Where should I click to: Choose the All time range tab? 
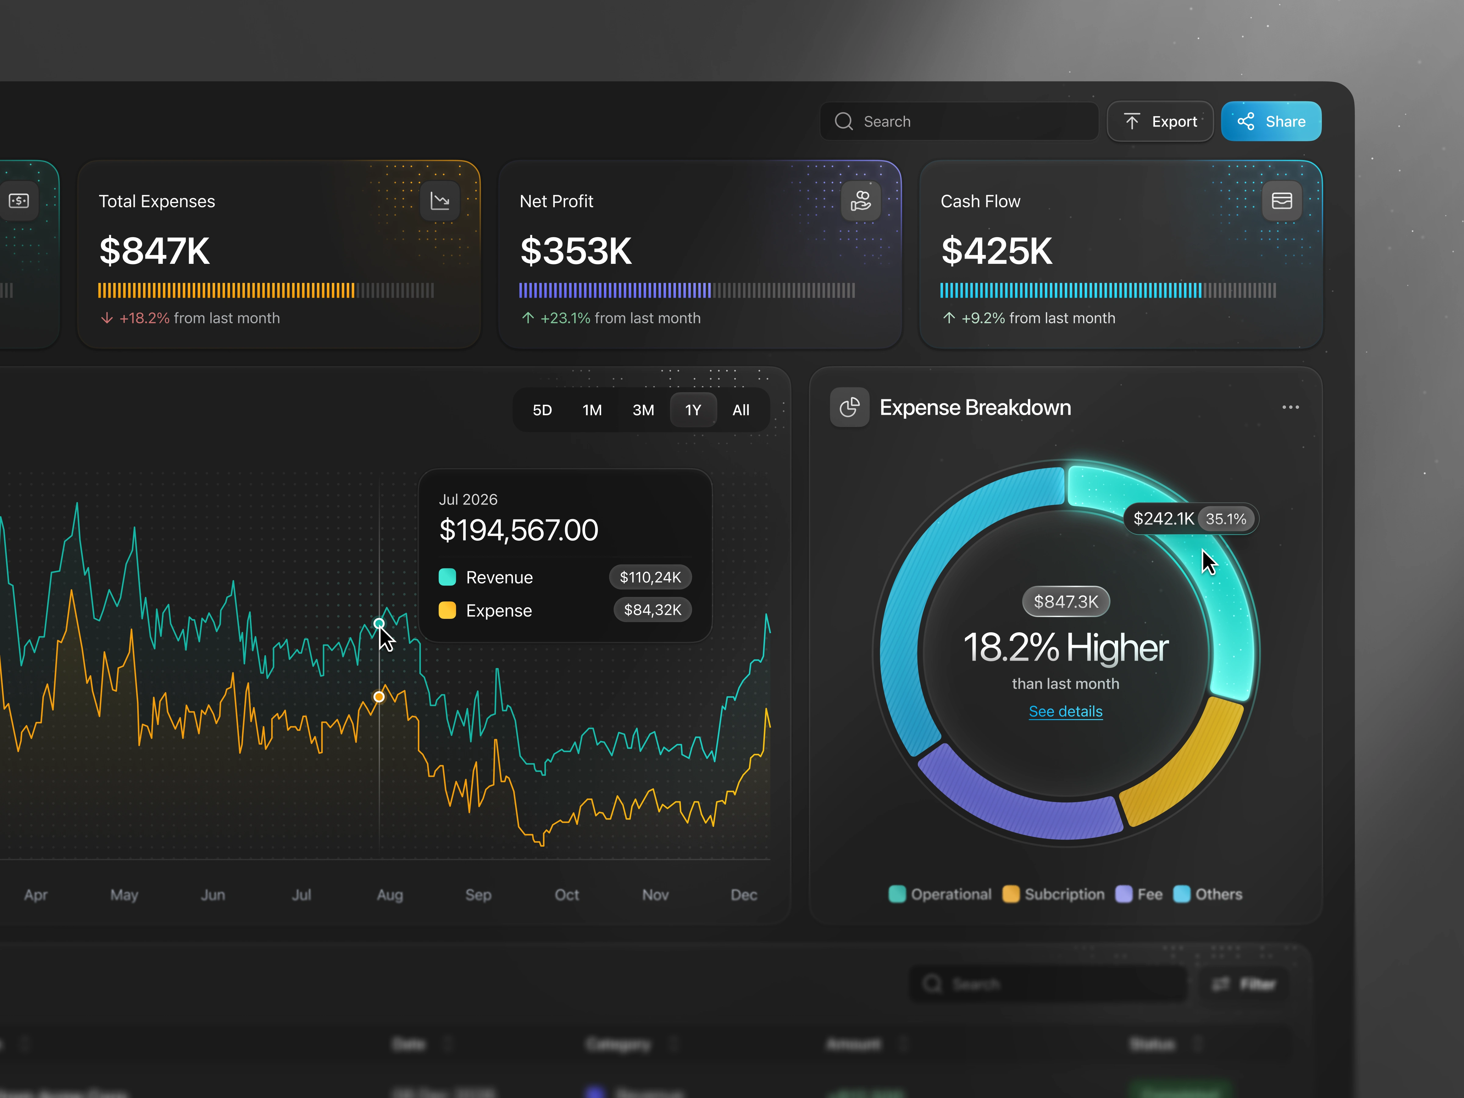pyautogui.click(x=741, y=410)
